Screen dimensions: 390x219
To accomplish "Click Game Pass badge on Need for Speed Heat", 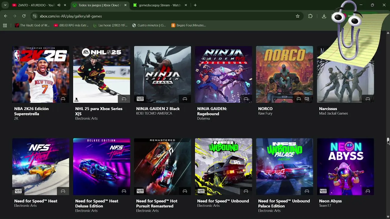I will [x=18, y=191].
